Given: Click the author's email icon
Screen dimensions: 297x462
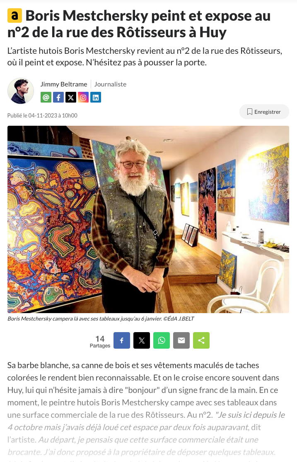Looking at the screenshot, I should [x=46, y=97].
